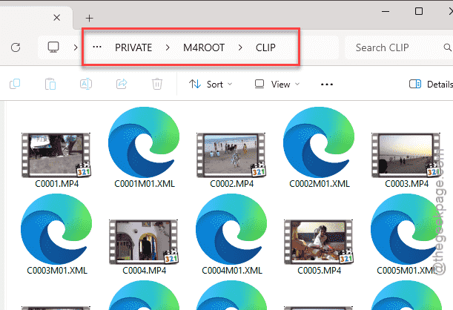
Task: Select the C0002M01.XML Edge icon
Action: click(319, 142)
